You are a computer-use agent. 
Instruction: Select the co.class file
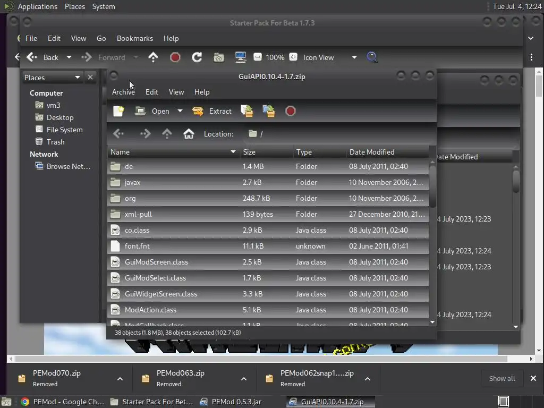(268, 231)
